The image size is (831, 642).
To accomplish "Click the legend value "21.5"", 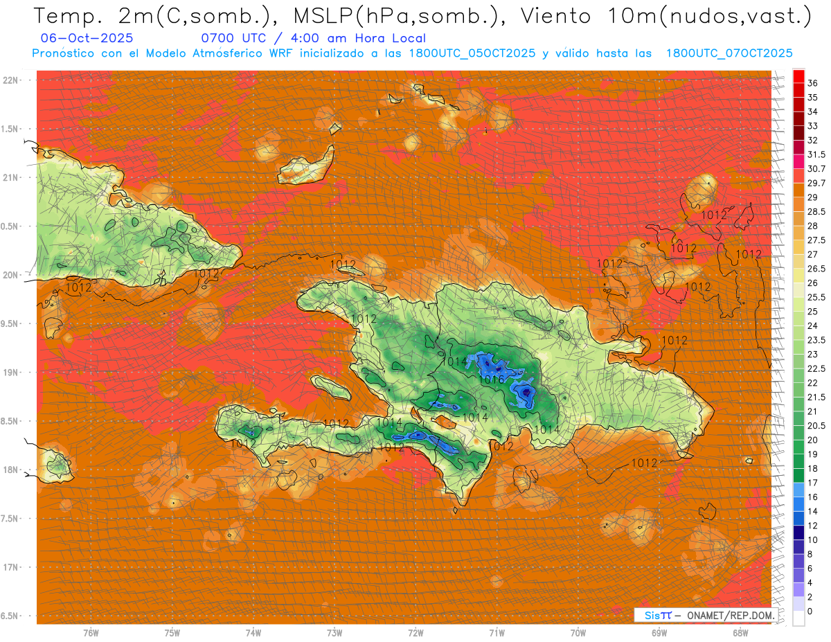I will [817, 397].
